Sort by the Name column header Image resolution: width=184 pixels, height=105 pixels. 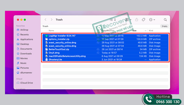point(51,31)
